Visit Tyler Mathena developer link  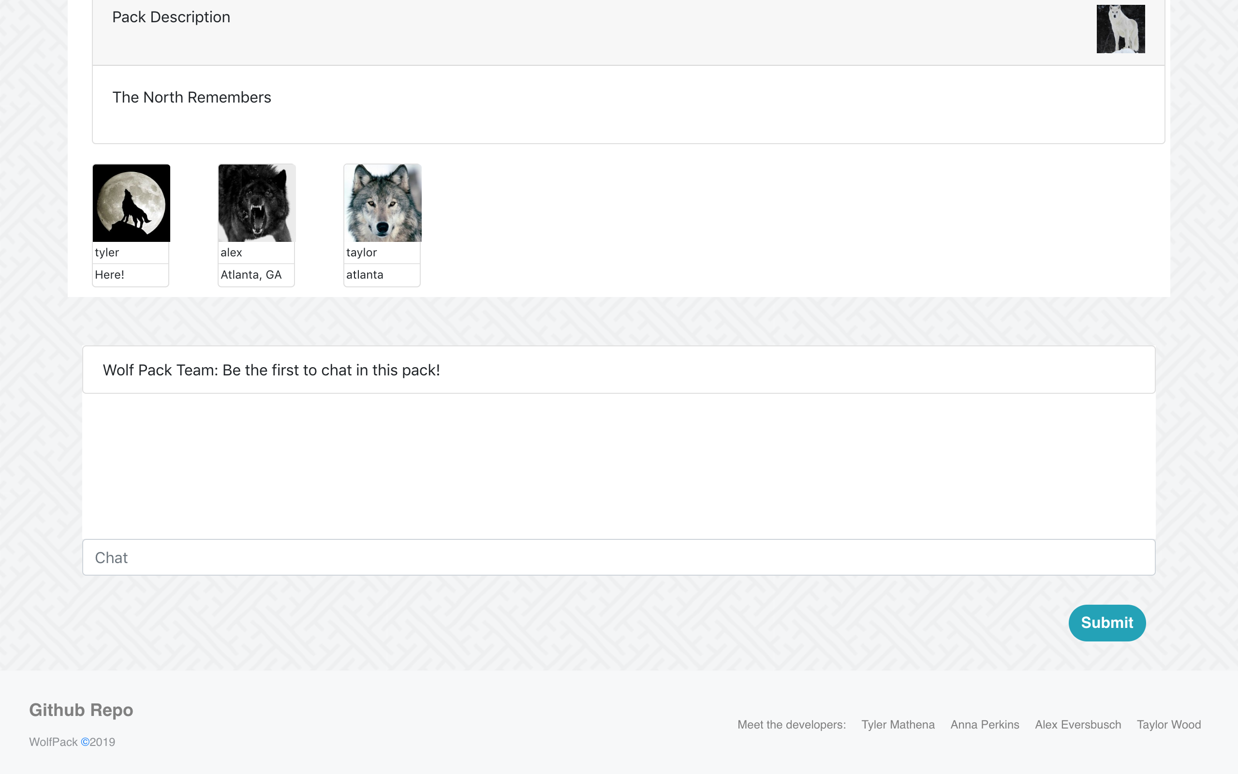898,724
